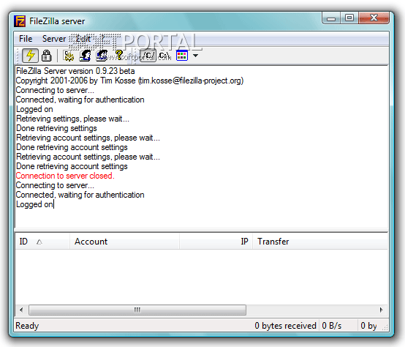Click the horizontal scrollbar right arrow
This screenshot has height=347, width=405.
(x=382, y=310)
